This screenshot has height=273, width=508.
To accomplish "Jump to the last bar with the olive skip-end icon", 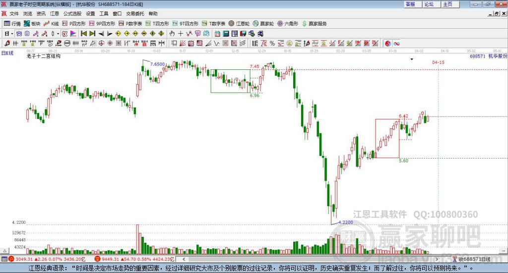I will 92,34.
